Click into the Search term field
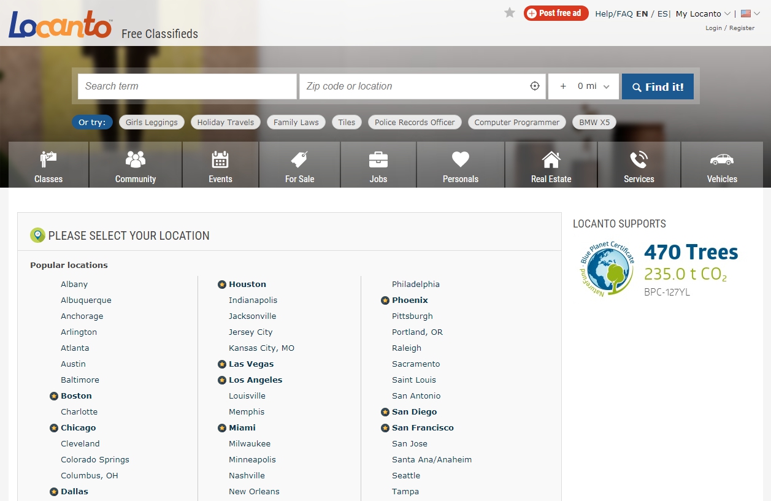 click(x=188, y=86)
